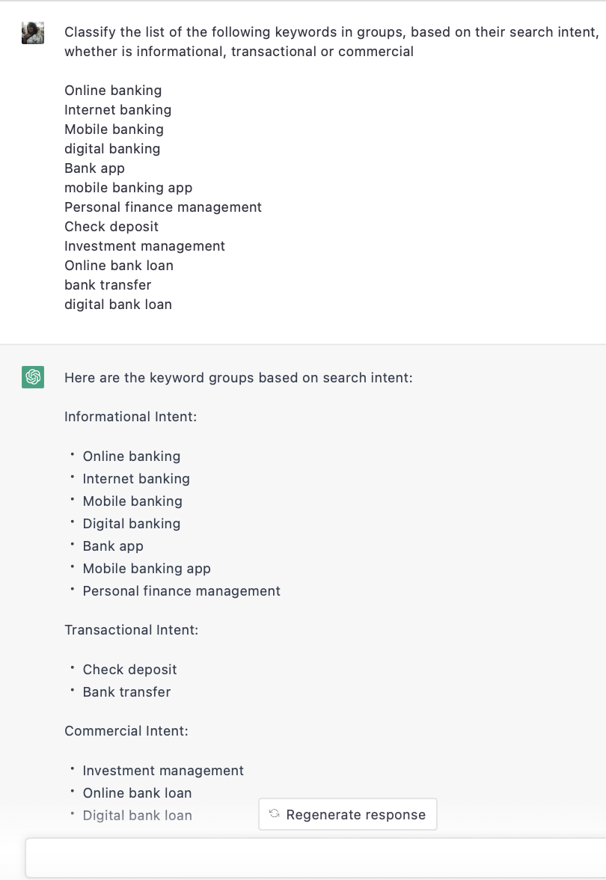Viewport: 606px width, 880px height.
Task: Click 'digital bank loan' in the user prompt
Action: click(117, 305)
